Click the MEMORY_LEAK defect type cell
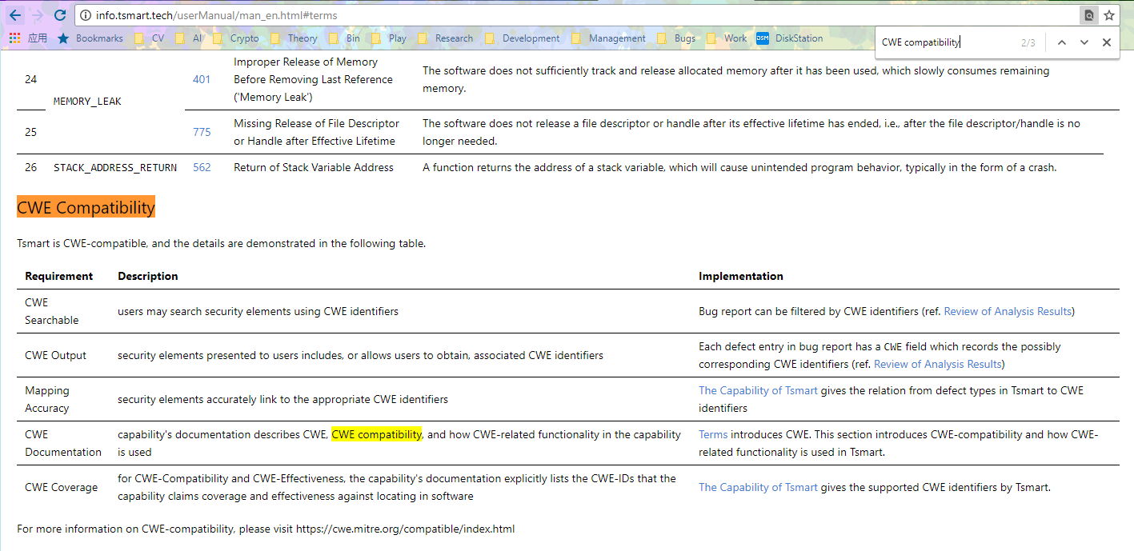The height and width of the screenshot is (551, 1134). [87, 102]
